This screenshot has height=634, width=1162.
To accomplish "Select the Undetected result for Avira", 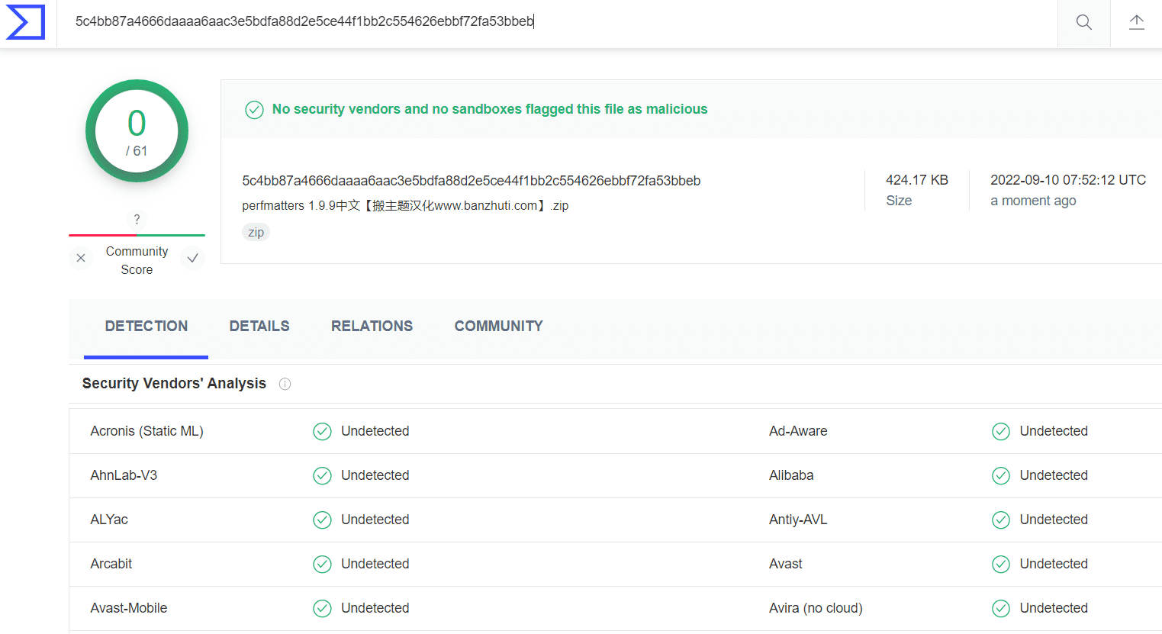I will [x=1054, y=609].
